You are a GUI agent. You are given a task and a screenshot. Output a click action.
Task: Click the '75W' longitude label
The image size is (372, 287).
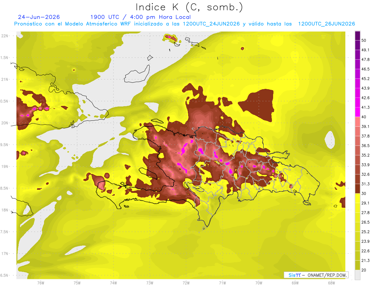pos(77,283)
